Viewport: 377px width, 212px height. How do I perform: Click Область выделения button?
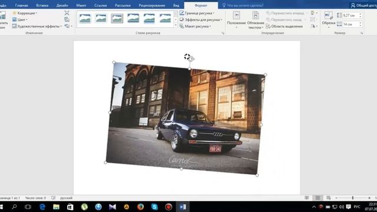(284, 26)
